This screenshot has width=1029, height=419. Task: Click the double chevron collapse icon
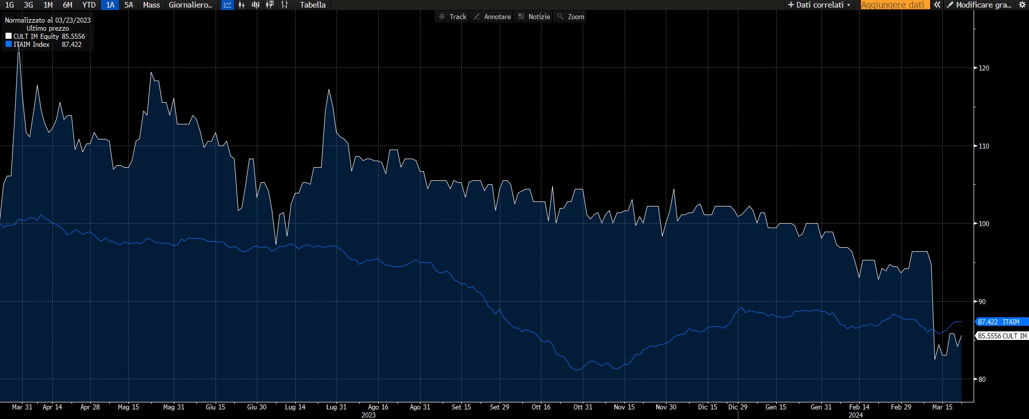937,5
